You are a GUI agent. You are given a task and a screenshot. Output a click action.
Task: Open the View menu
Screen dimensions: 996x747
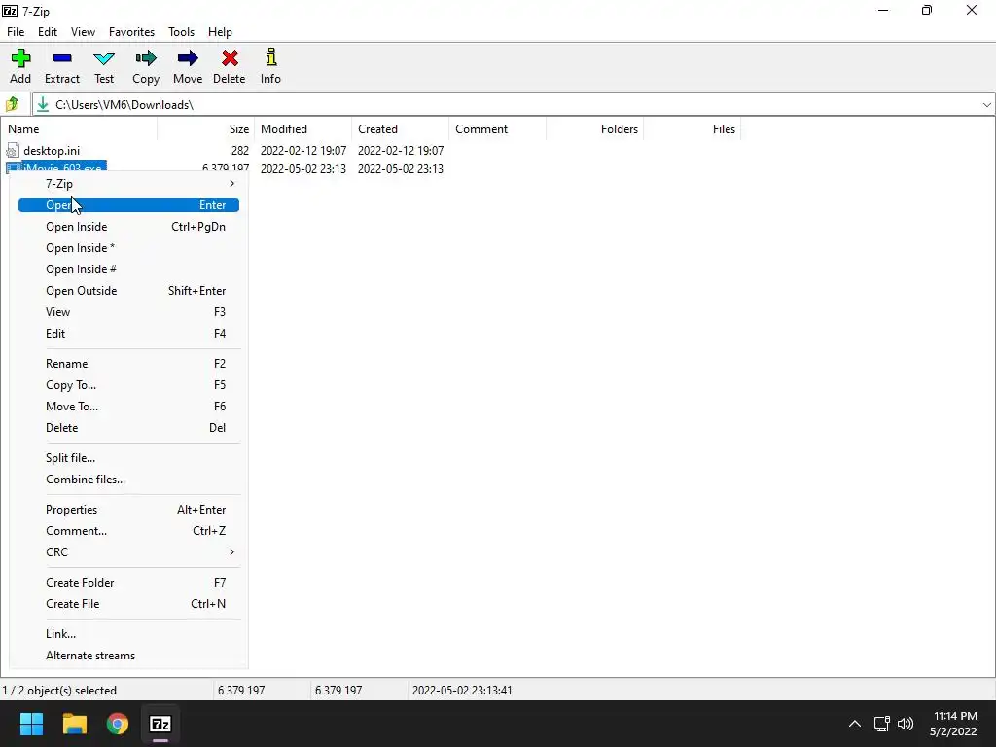pos(83,32)
